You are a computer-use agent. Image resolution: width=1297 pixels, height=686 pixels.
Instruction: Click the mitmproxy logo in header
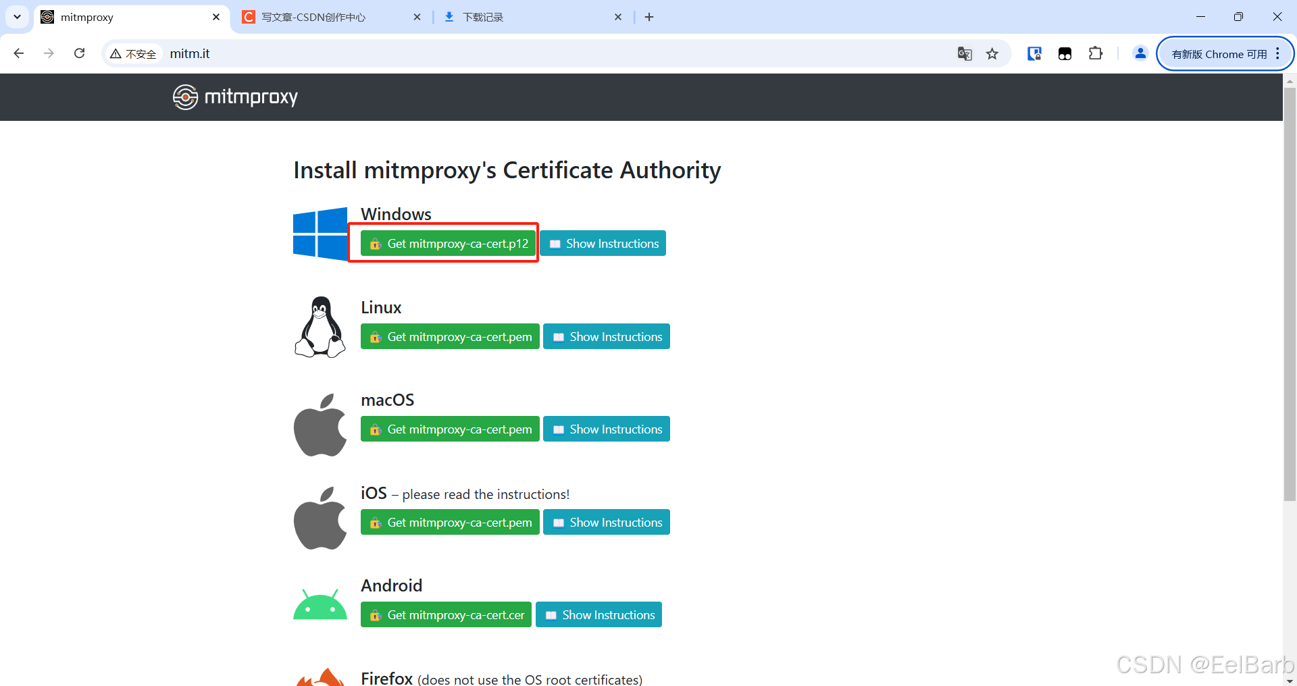click(x=235, y=97)
